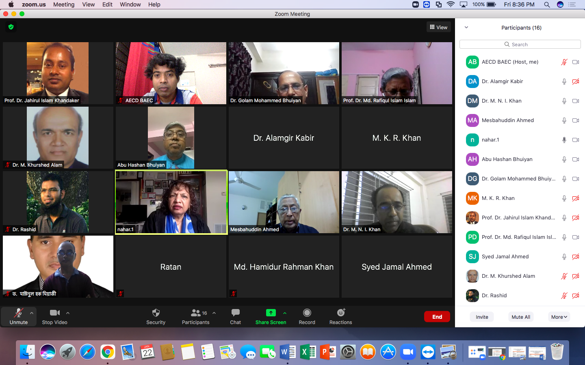Screen dimensions: 585x365
Task: Expand audio options arrow beside Unmute
Action: (x=32, y=313)
